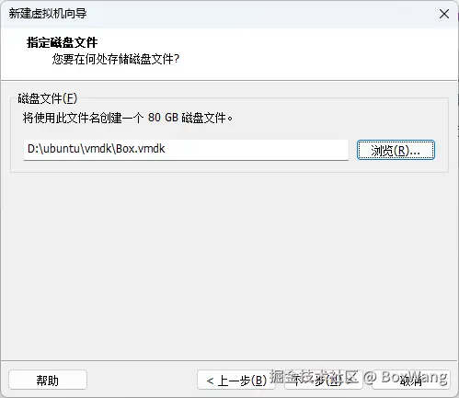
Task: Go back with the 上一步(B) button
Action: [236, 380]
